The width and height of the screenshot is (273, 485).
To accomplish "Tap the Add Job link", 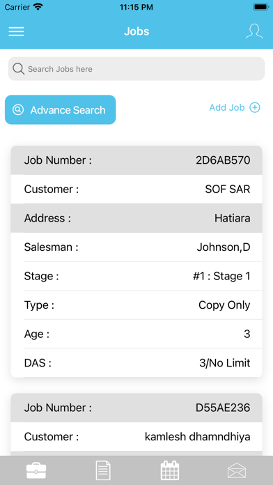I will [x=227, y=107].
